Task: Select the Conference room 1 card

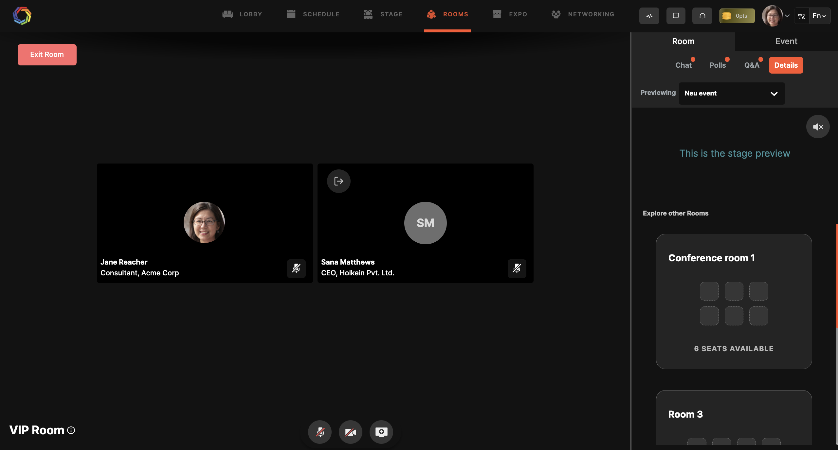Action: (x=734, y=301)
